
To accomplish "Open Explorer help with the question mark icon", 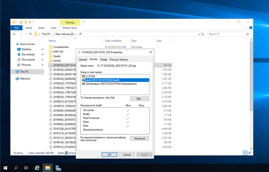I will tap(251, 28).
